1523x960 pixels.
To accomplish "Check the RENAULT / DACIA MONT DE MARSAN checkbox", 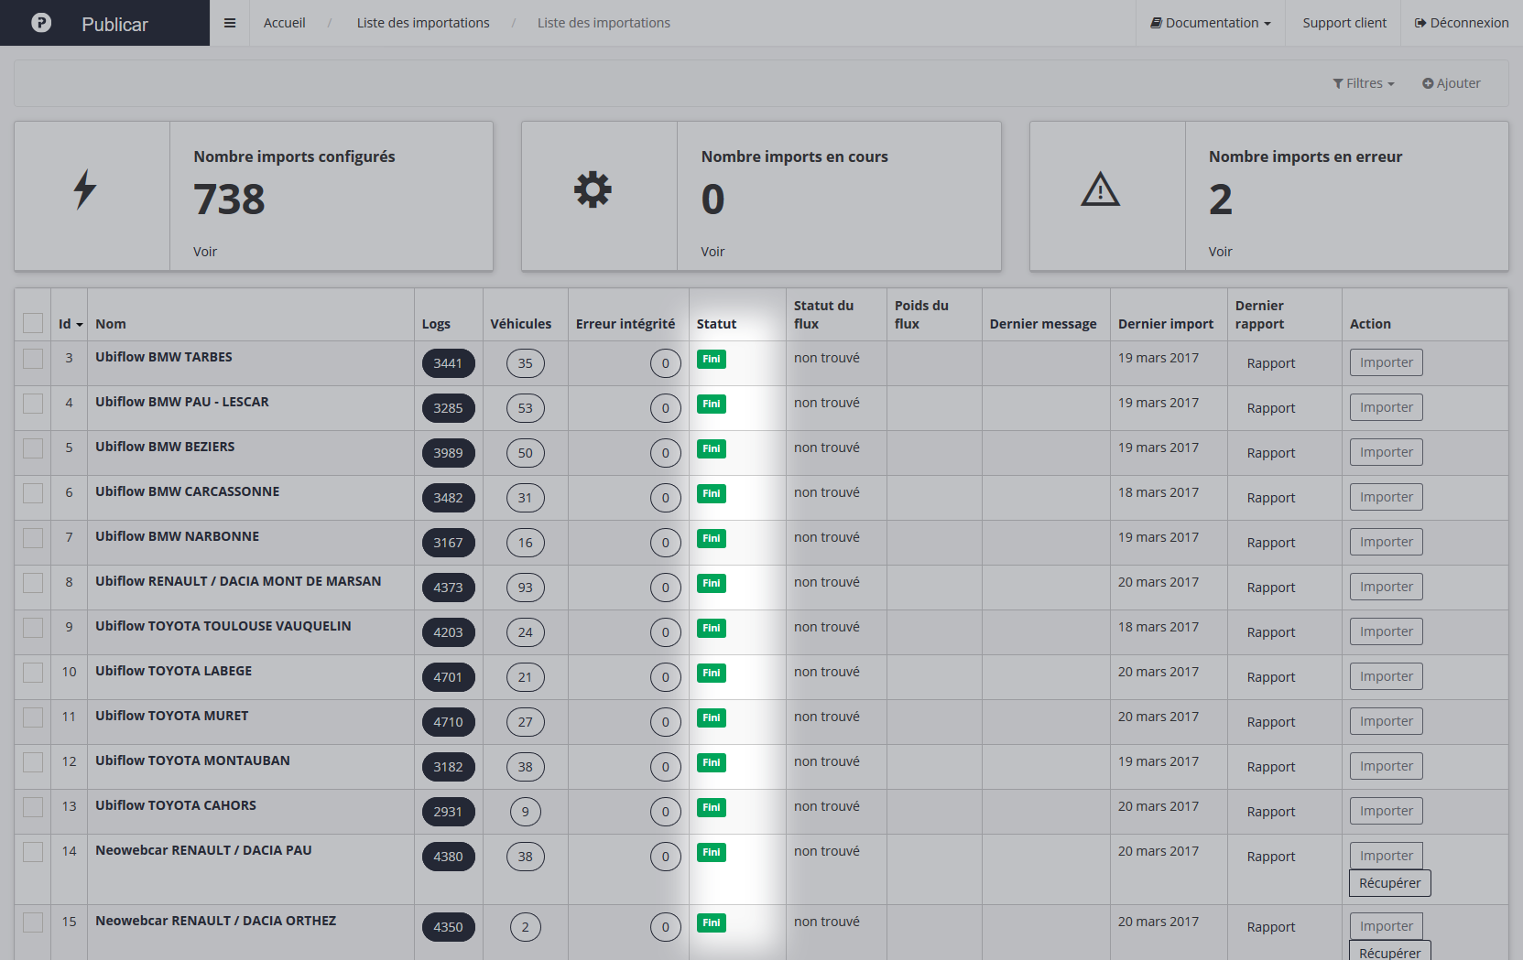I will click(x=33, y=582).
